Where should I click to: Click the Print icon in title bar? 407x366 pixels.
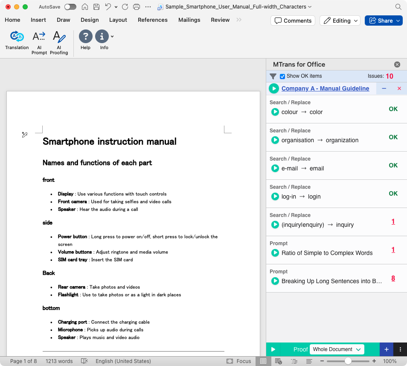point(137,7)
